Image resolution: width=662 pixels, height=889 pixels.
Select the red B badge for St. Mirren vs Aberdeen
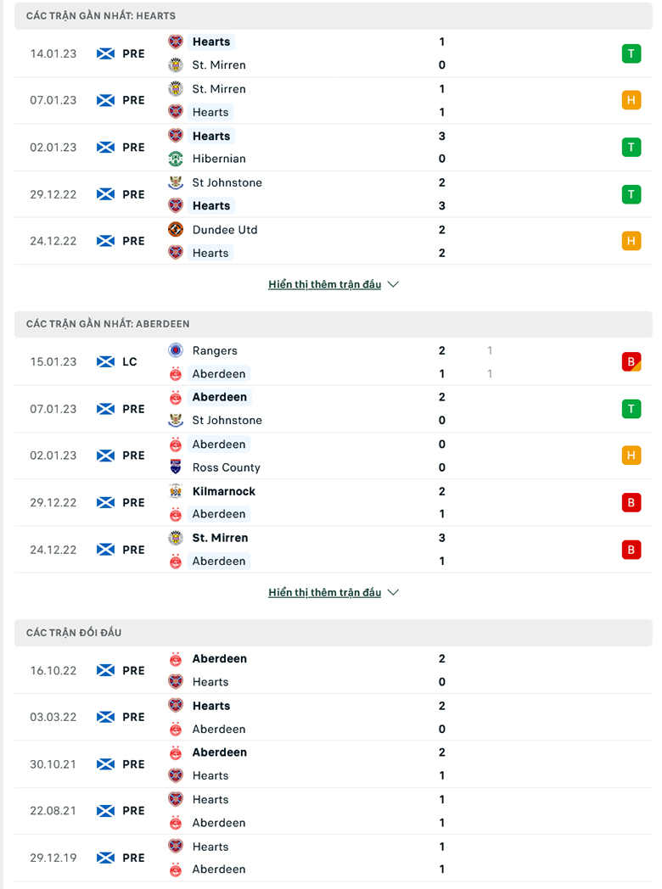pyautogui.click(x=631, y=549)
